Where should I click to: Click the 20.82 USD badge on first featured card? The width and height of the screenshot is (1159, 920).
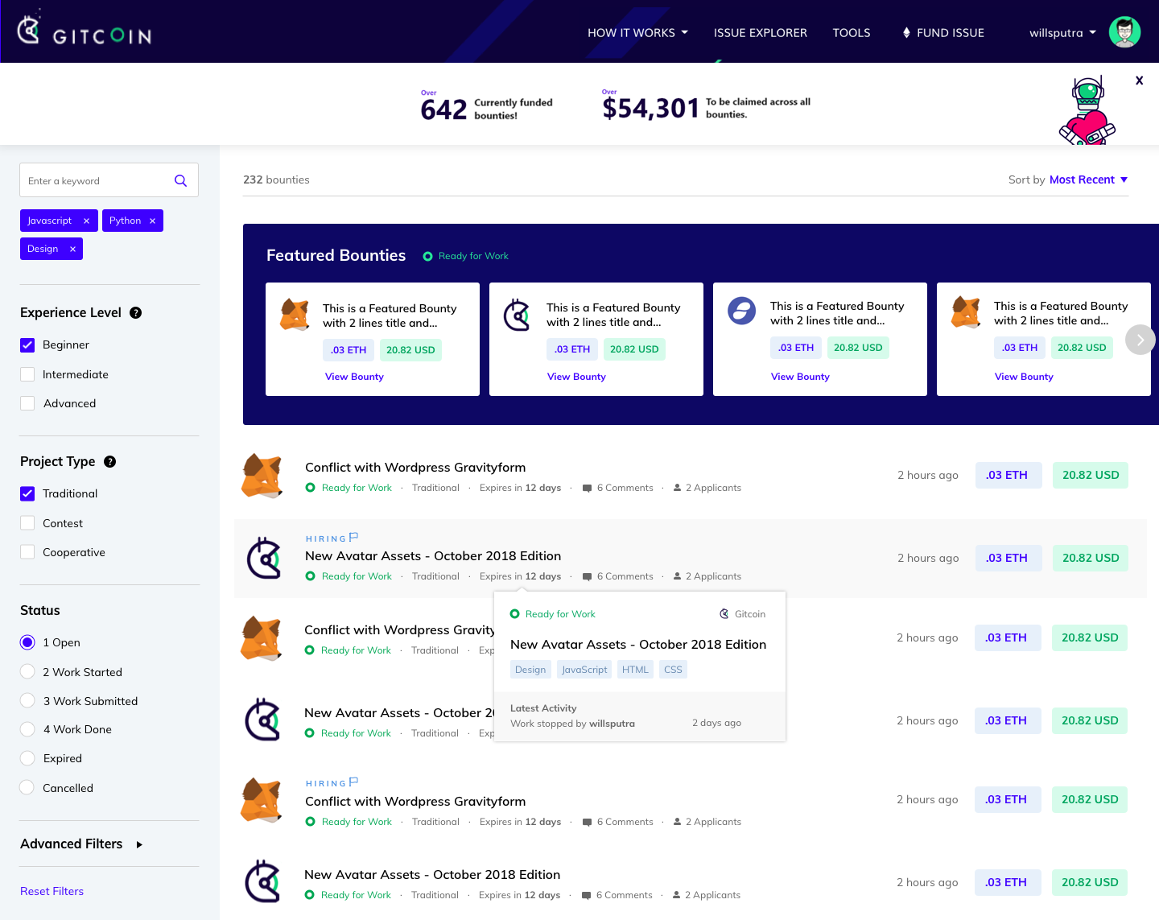410,350
